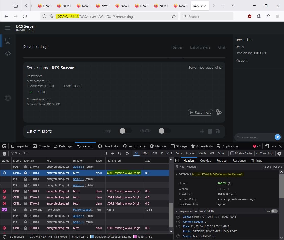The width and height of the screenshot is (284, 240).
Task: Click the globe icon in sidebar
Action: pos(8,98)
